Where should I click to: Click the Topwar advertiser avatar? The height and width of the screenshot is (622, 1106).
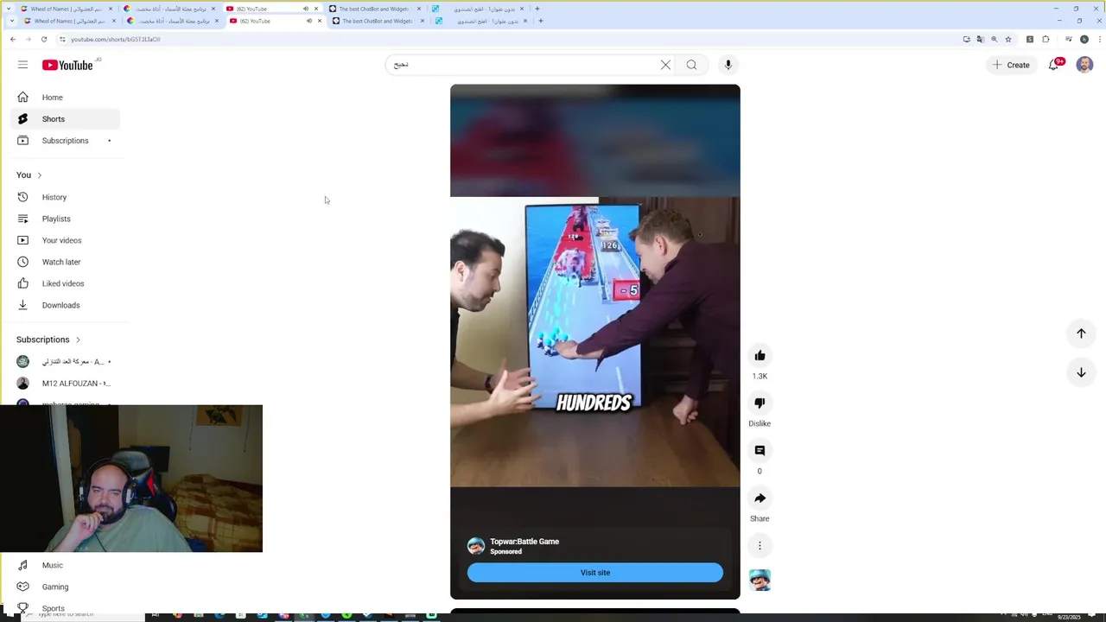(476, 546)
